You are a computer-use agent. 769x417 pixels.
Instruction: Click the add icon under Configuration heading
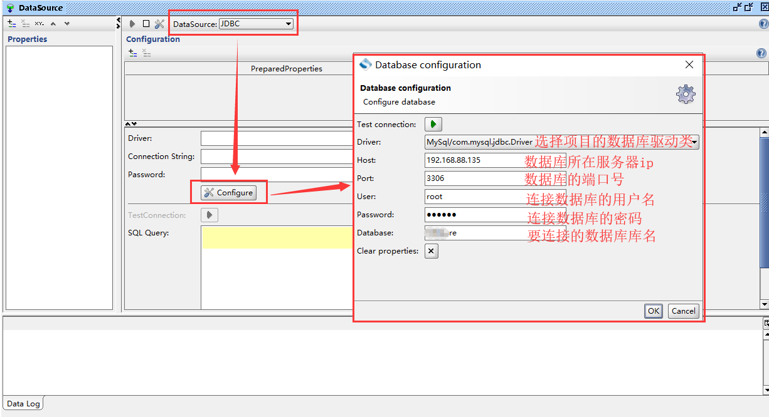[133, 53]
